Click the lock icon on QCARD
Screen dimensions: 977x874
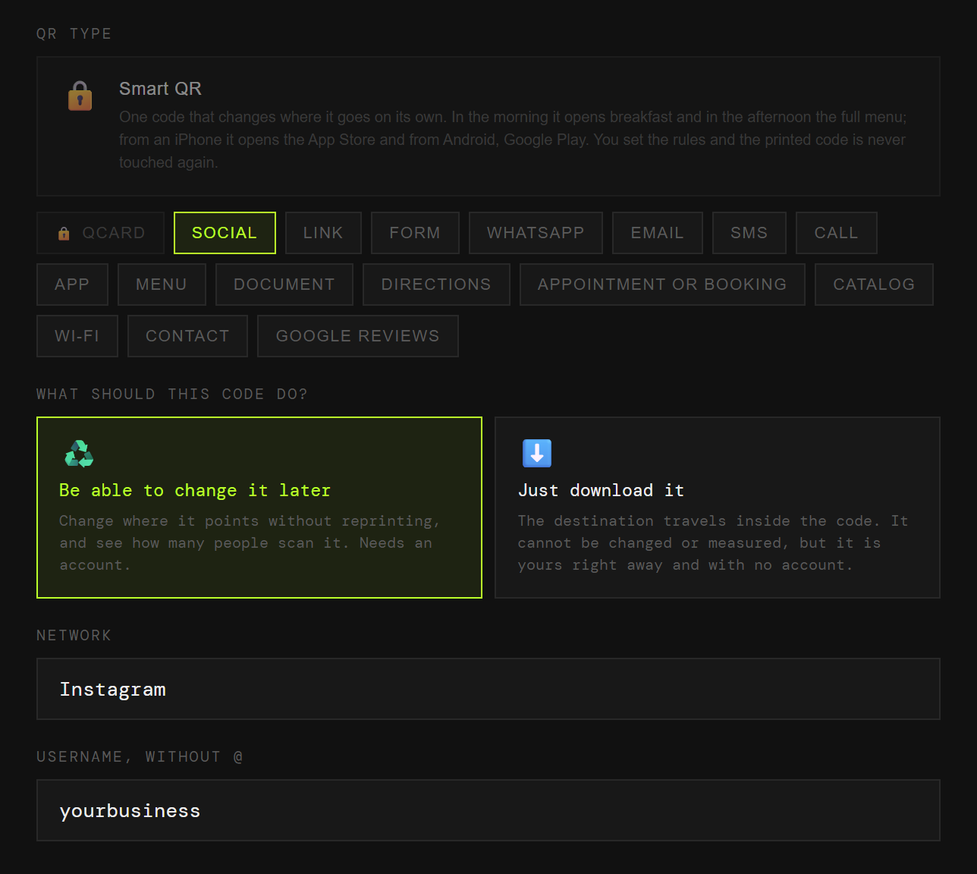point(64,233)
